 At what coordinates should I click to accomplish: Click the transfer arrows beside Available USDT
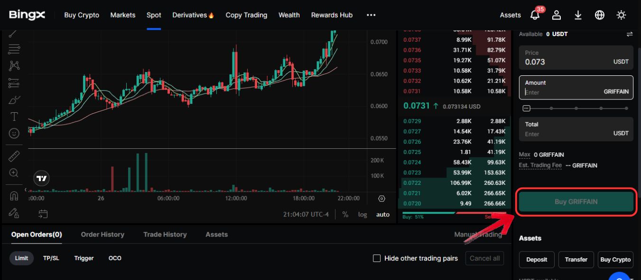[x=630, y=34]
